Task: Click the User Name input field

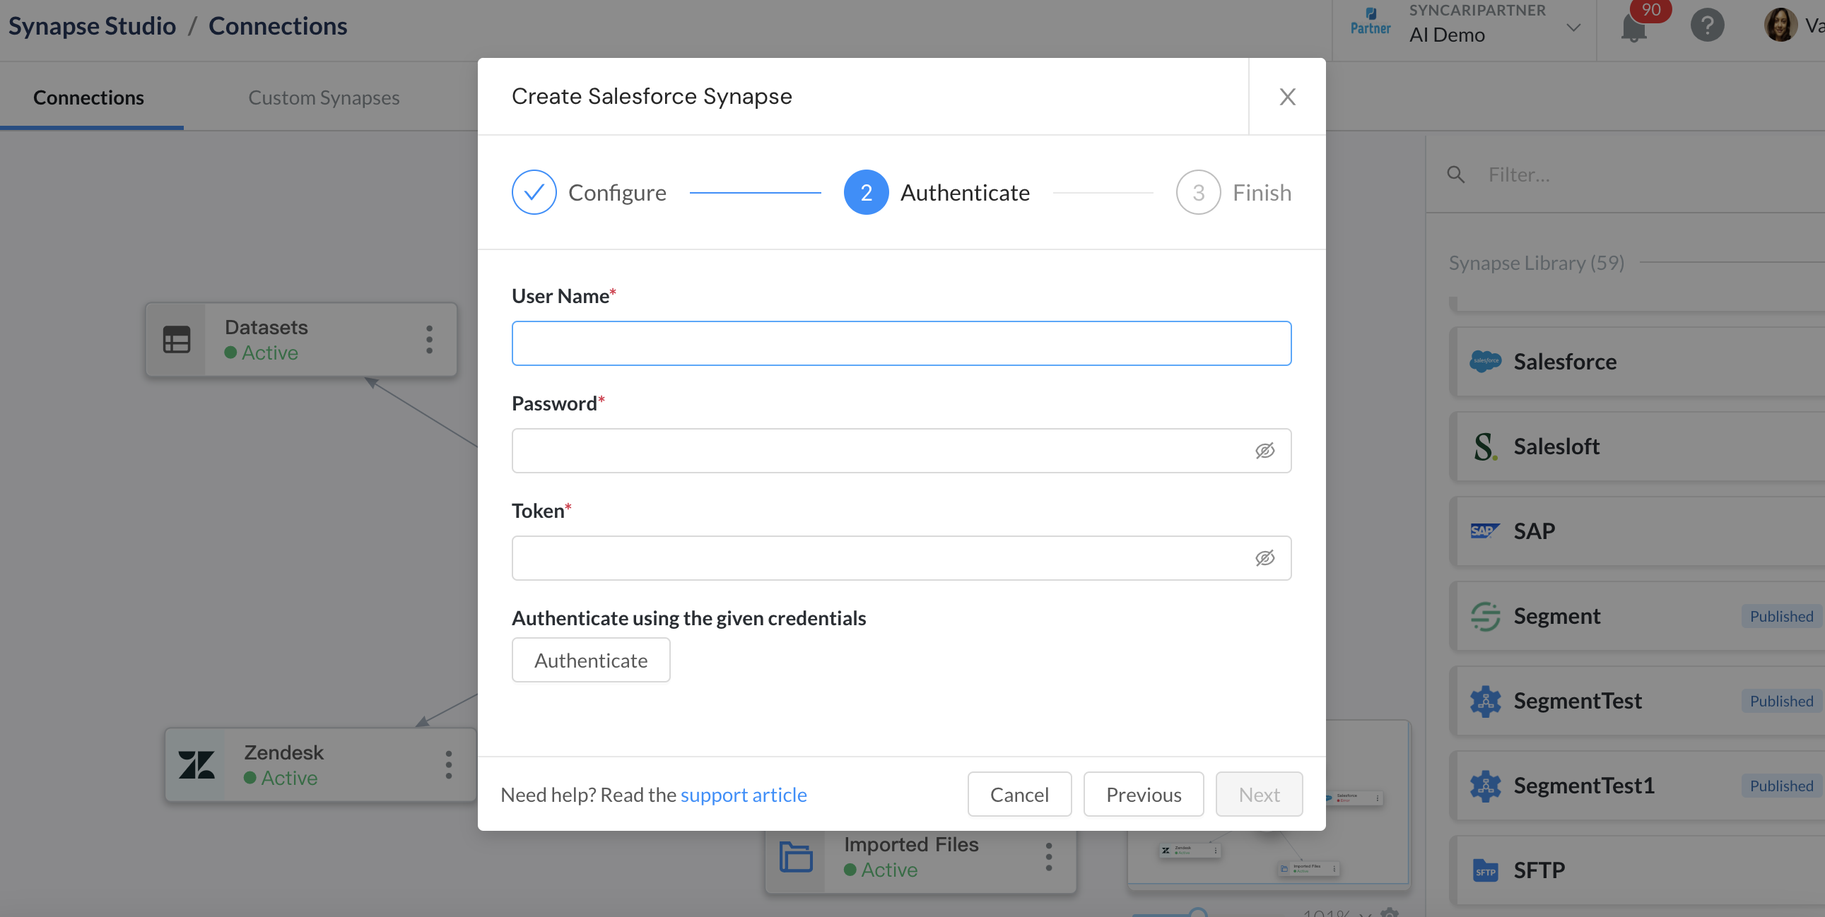Action: (901, 343)
